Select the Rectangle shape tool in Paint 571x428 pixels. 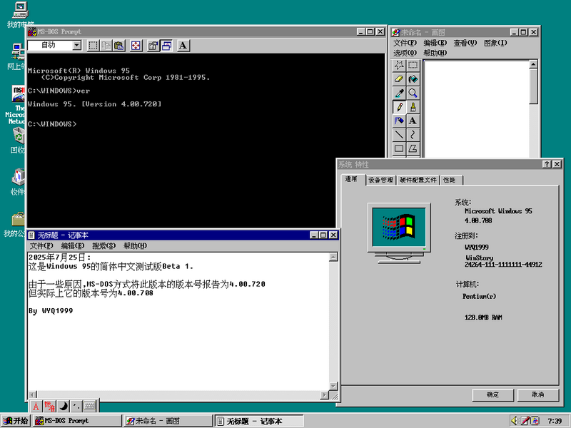coord(399,148)
